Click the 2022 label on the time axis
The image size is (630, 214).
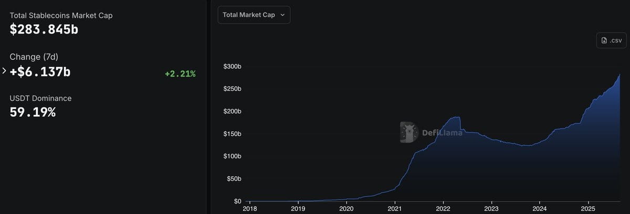pyautogui.click(x=443, y=207)
